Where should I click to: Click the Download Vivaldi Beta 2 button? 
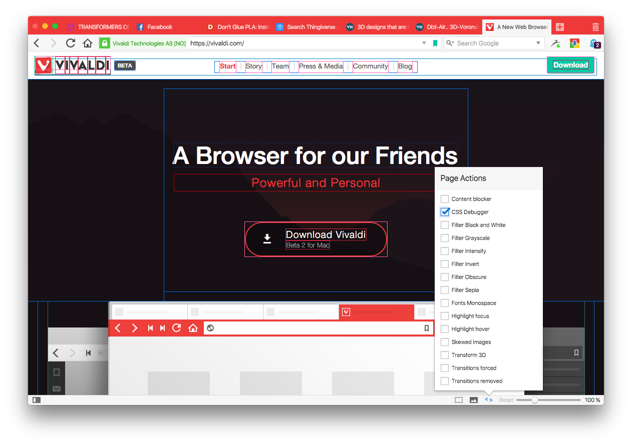click(316, 239)
